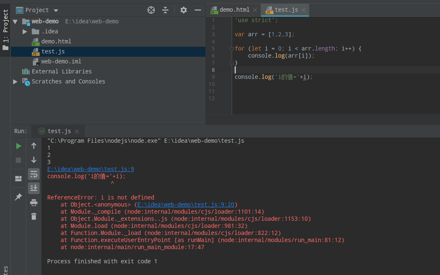Viewport: 440px width, 275px height.
Task: Click the Module._compile stack trace line
Action: pos(162,212)
